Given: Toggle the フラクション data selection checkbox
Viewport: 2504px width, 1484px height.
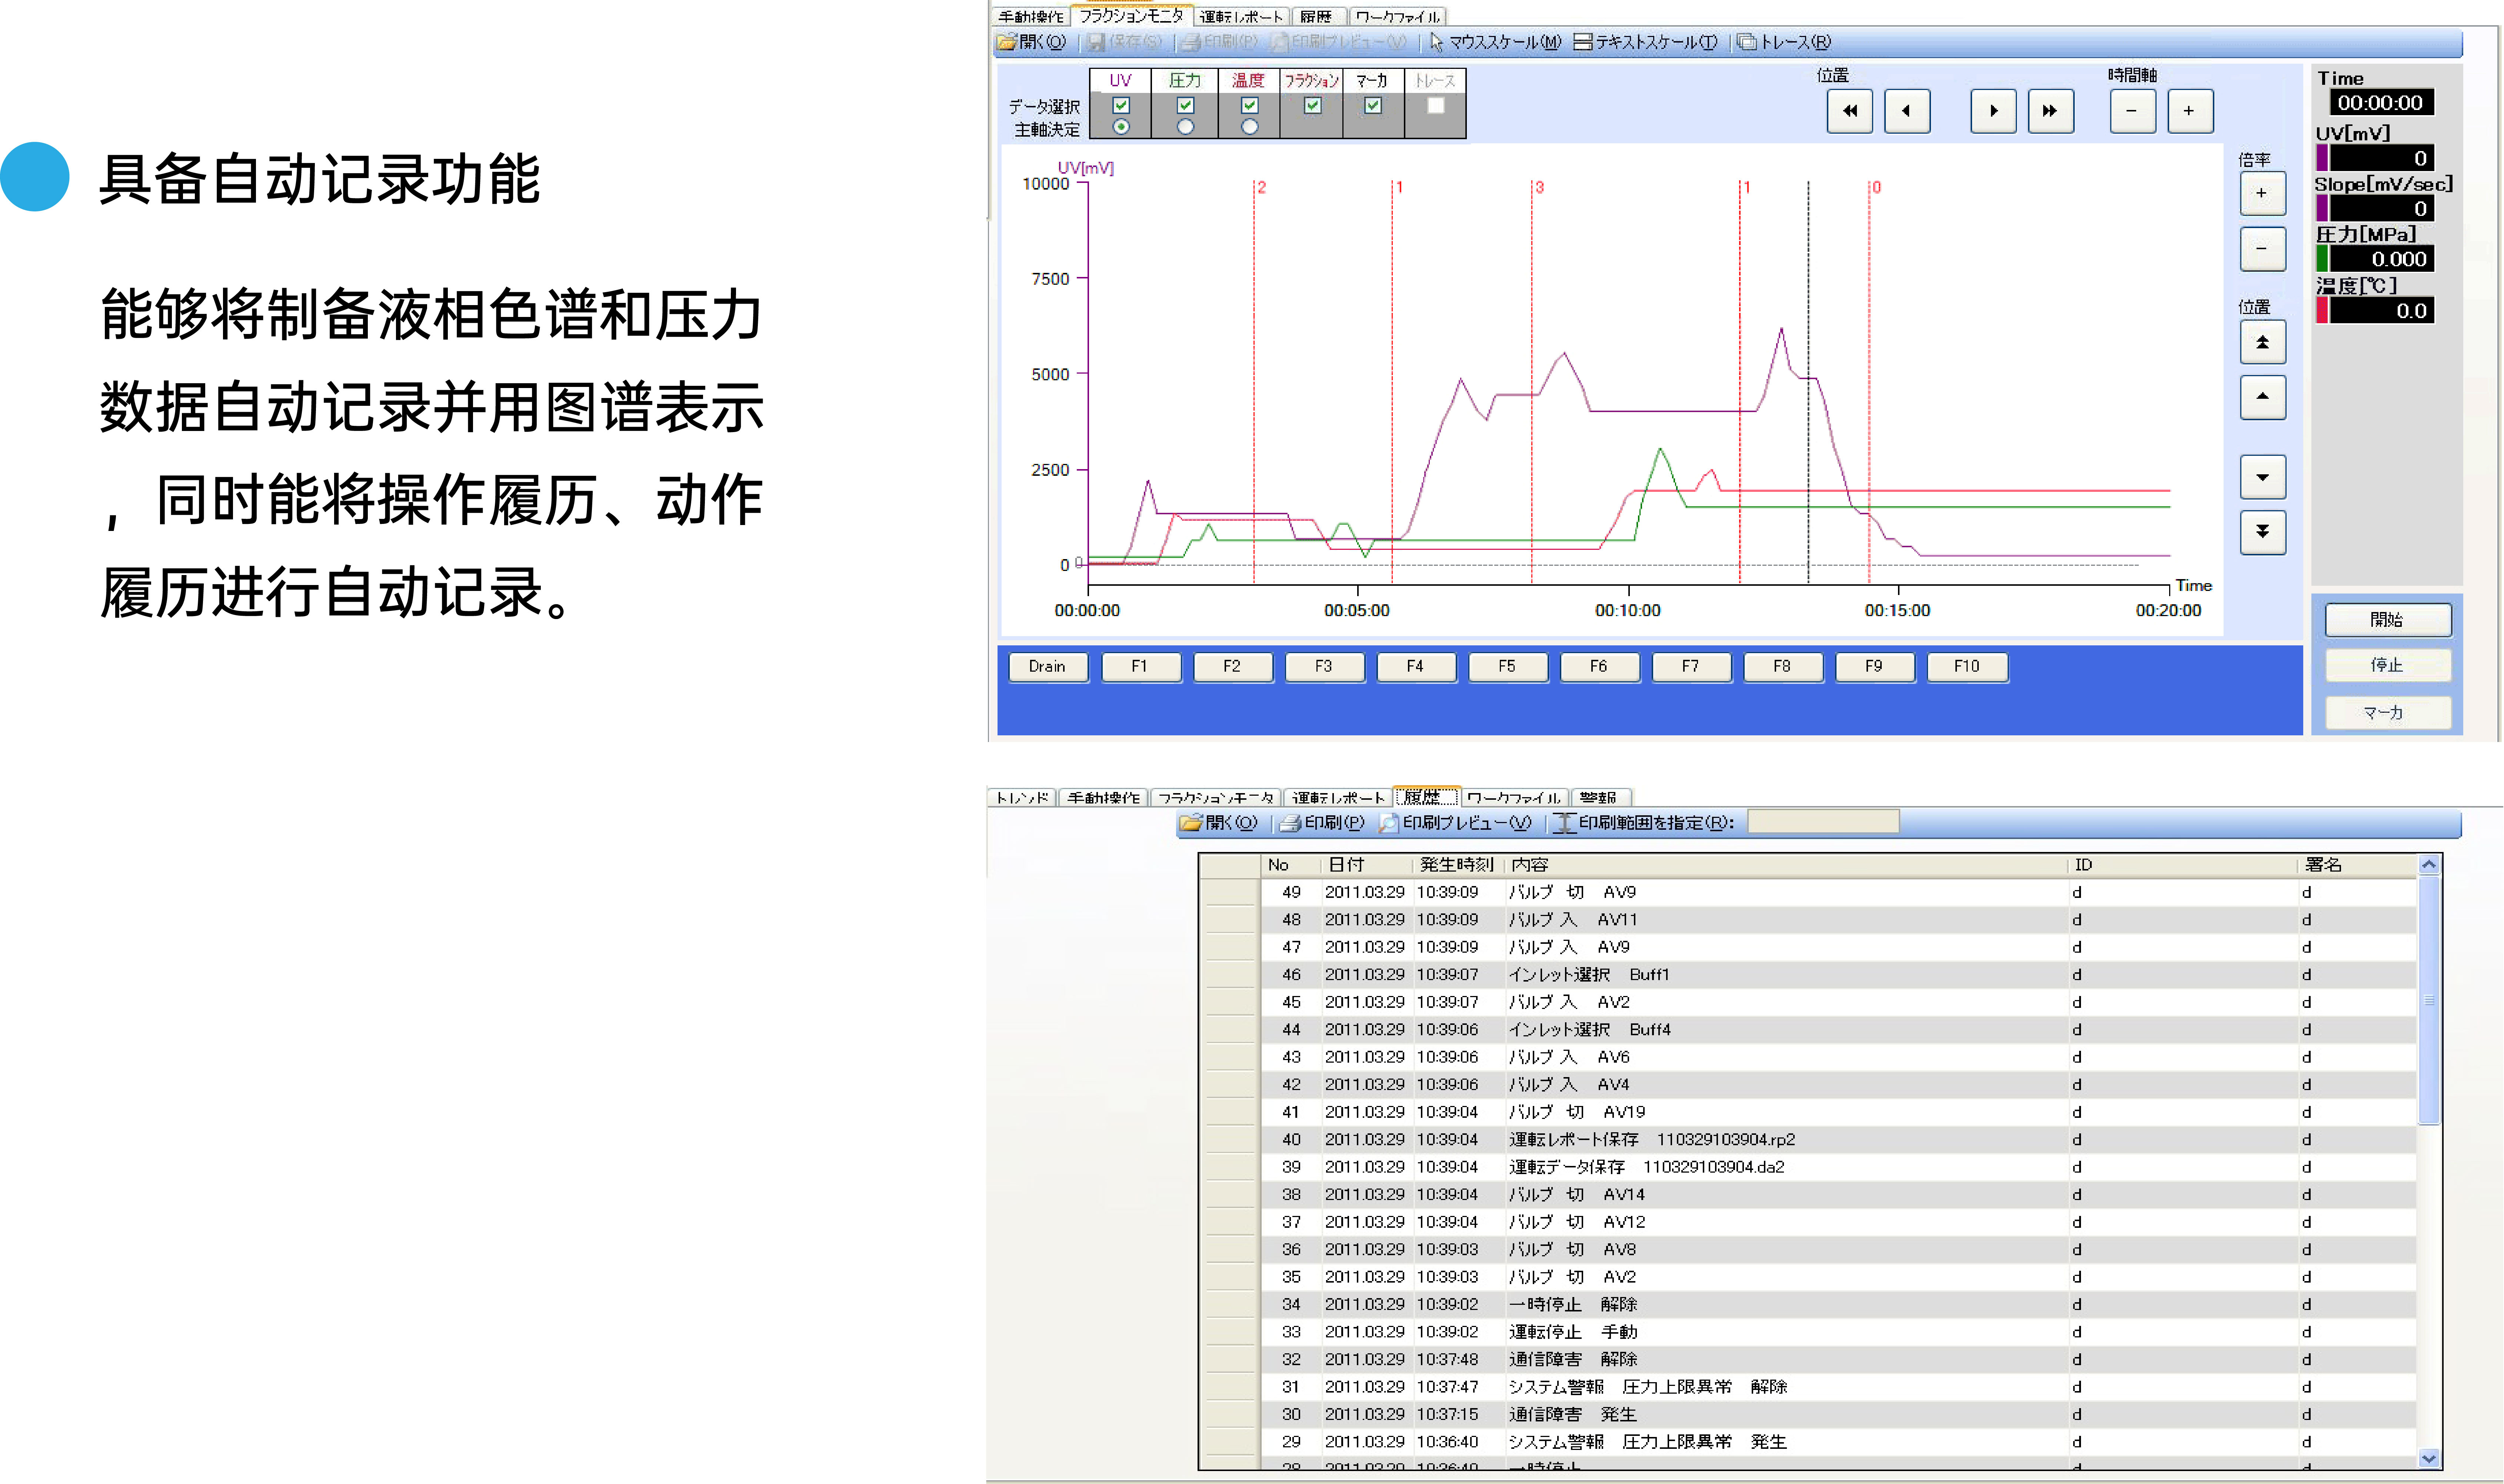Looking at the screenshot, I should pyautogui.click(x=1312, y=105).
